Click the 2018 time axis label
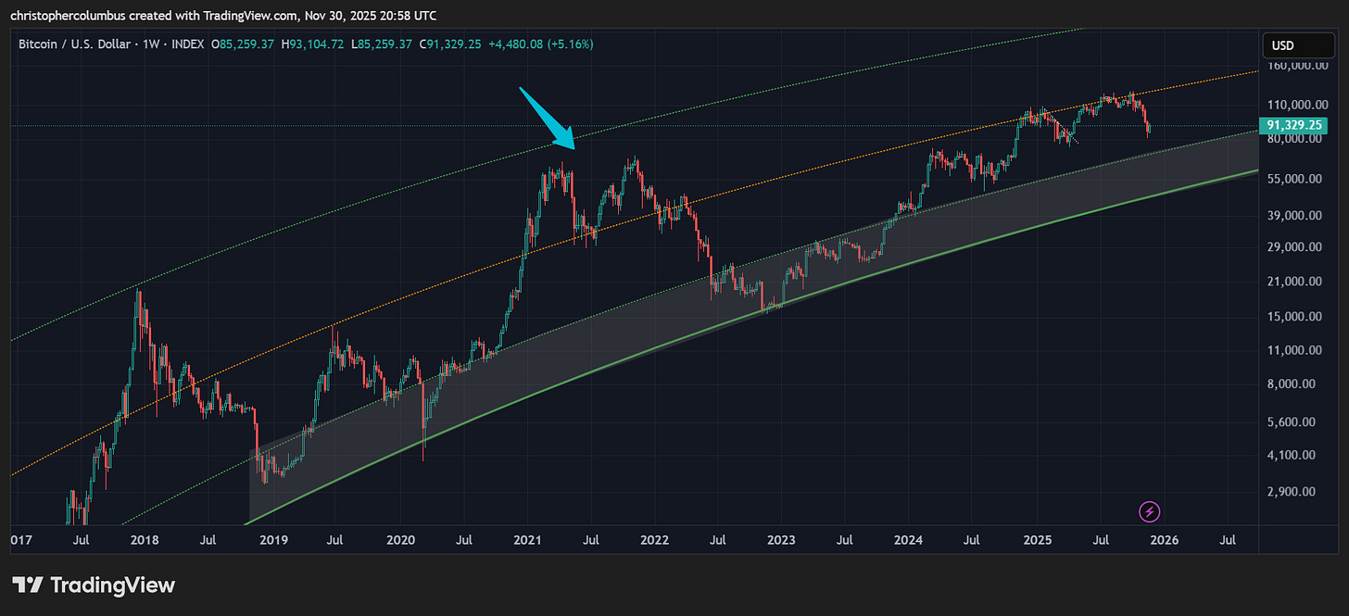 pyautogui.click(x=143, y=539)
